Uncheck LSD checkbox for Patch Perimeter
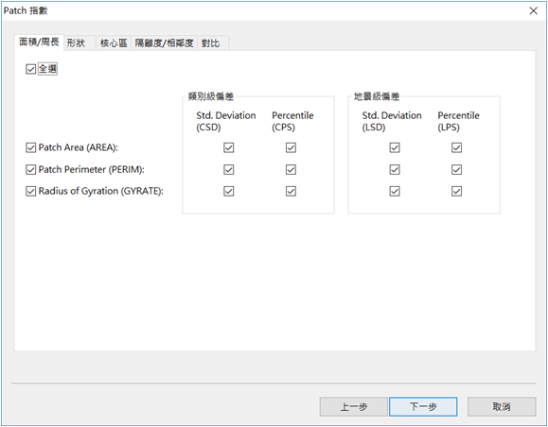Screen dimensions: 548x427 pyautogui.click(x=395, y=169)
